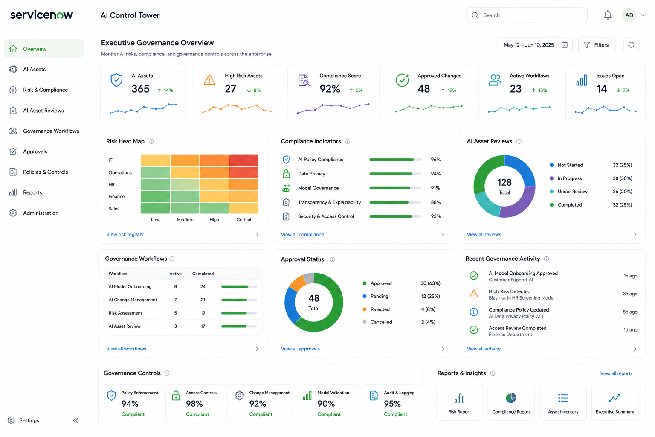The height and width of the screenshot is (437, 655).
Task: Open the May 12 – Jun 10 date picker
Action: [x=535, y=45]
